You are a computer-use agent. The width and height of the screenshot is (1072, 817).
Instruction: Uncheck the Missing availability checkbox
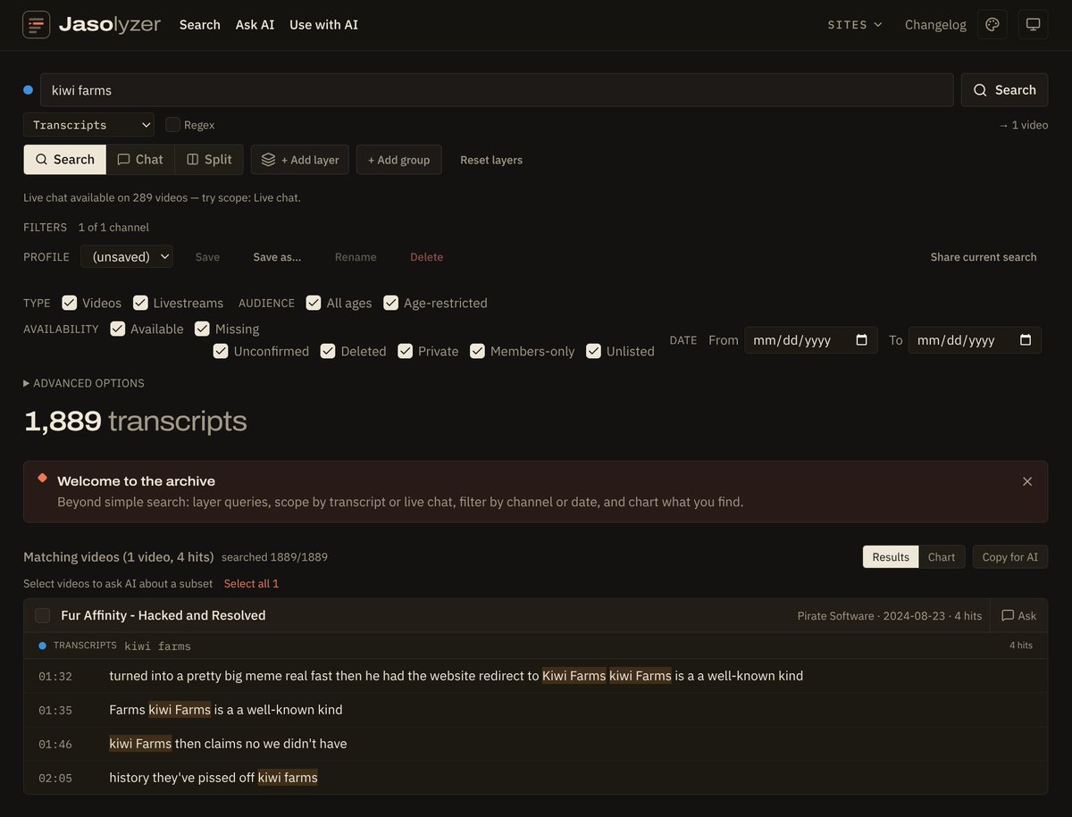coord(202,329)
